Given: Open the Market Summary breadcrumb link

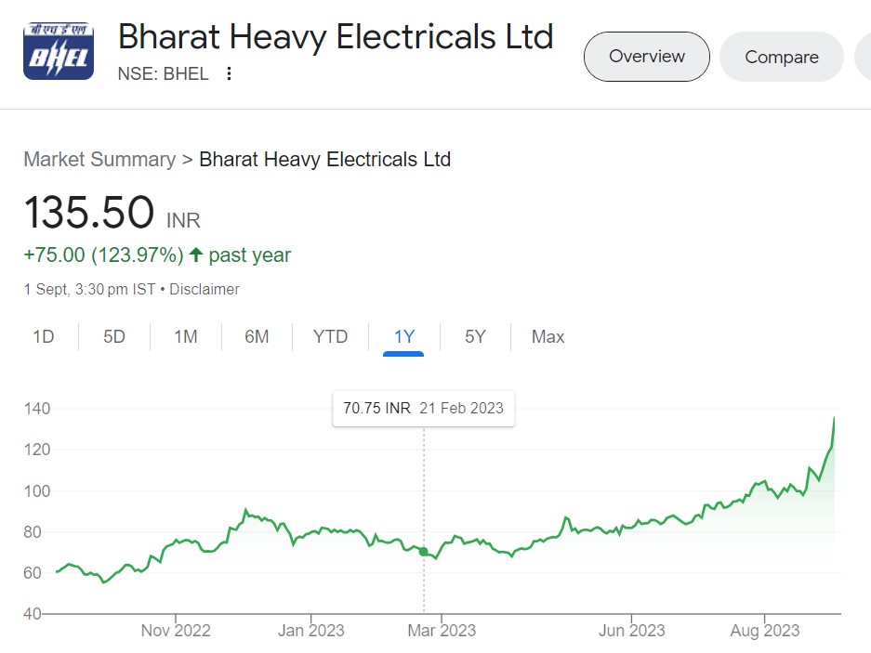Looking at the screenshot, I should (x=99, y=160).
